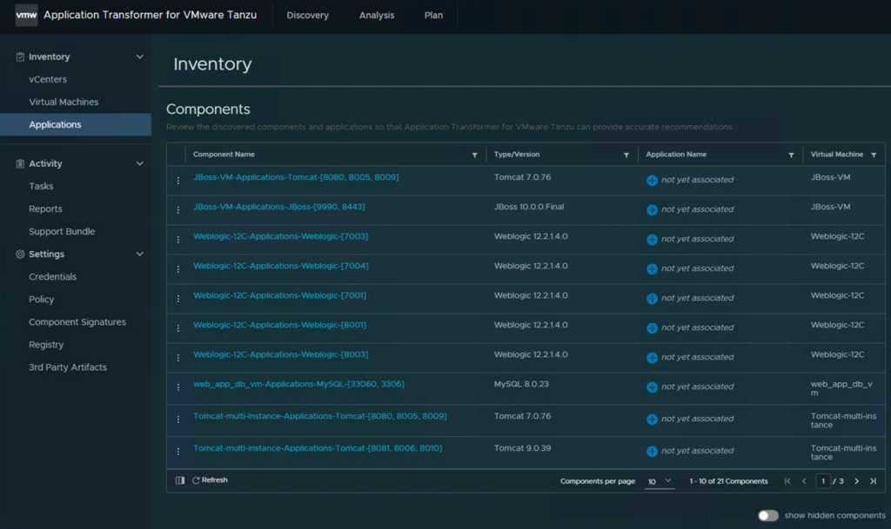Viewport: 891px width, 529px height.
Task: Click the Inventory clipboard icon in sidebar
Action: coord(20,56)
